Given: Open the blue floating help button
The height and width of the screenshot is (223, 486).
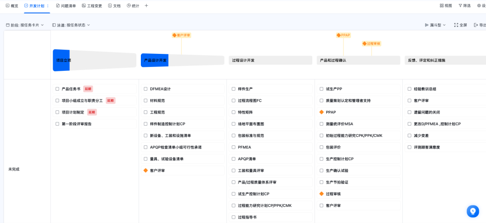Looking at the screenshot, I should 472,211.
